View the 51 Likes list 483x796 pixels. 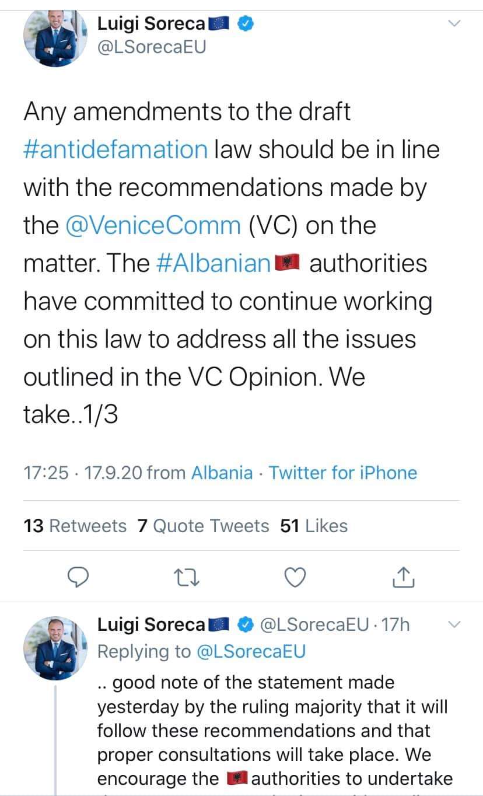pyautogui.click(x=314, y=526)
